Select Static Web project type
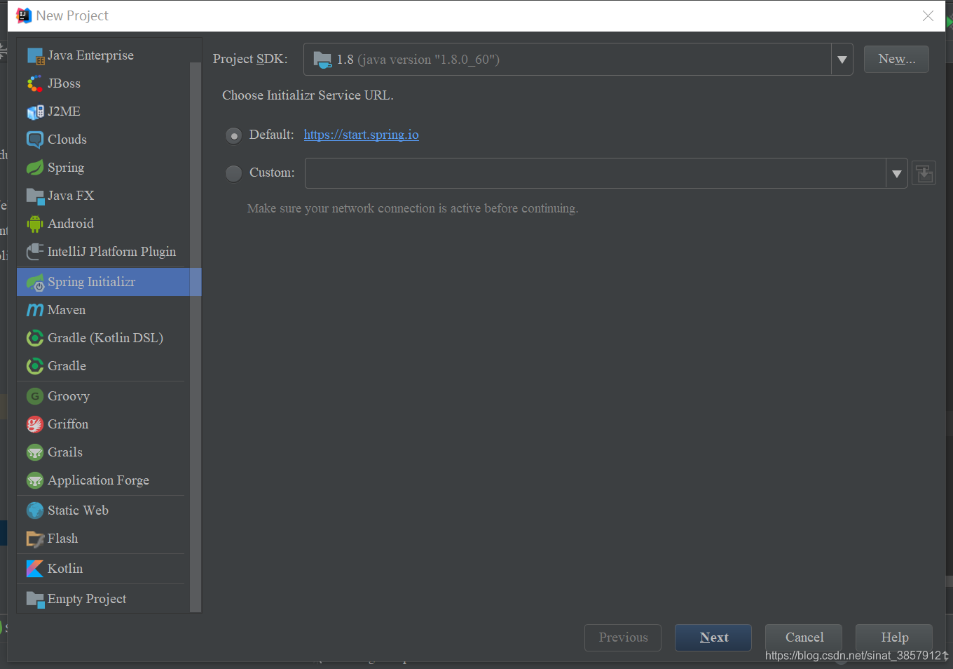This screenshot has height=669, width=953. (102, 511)
